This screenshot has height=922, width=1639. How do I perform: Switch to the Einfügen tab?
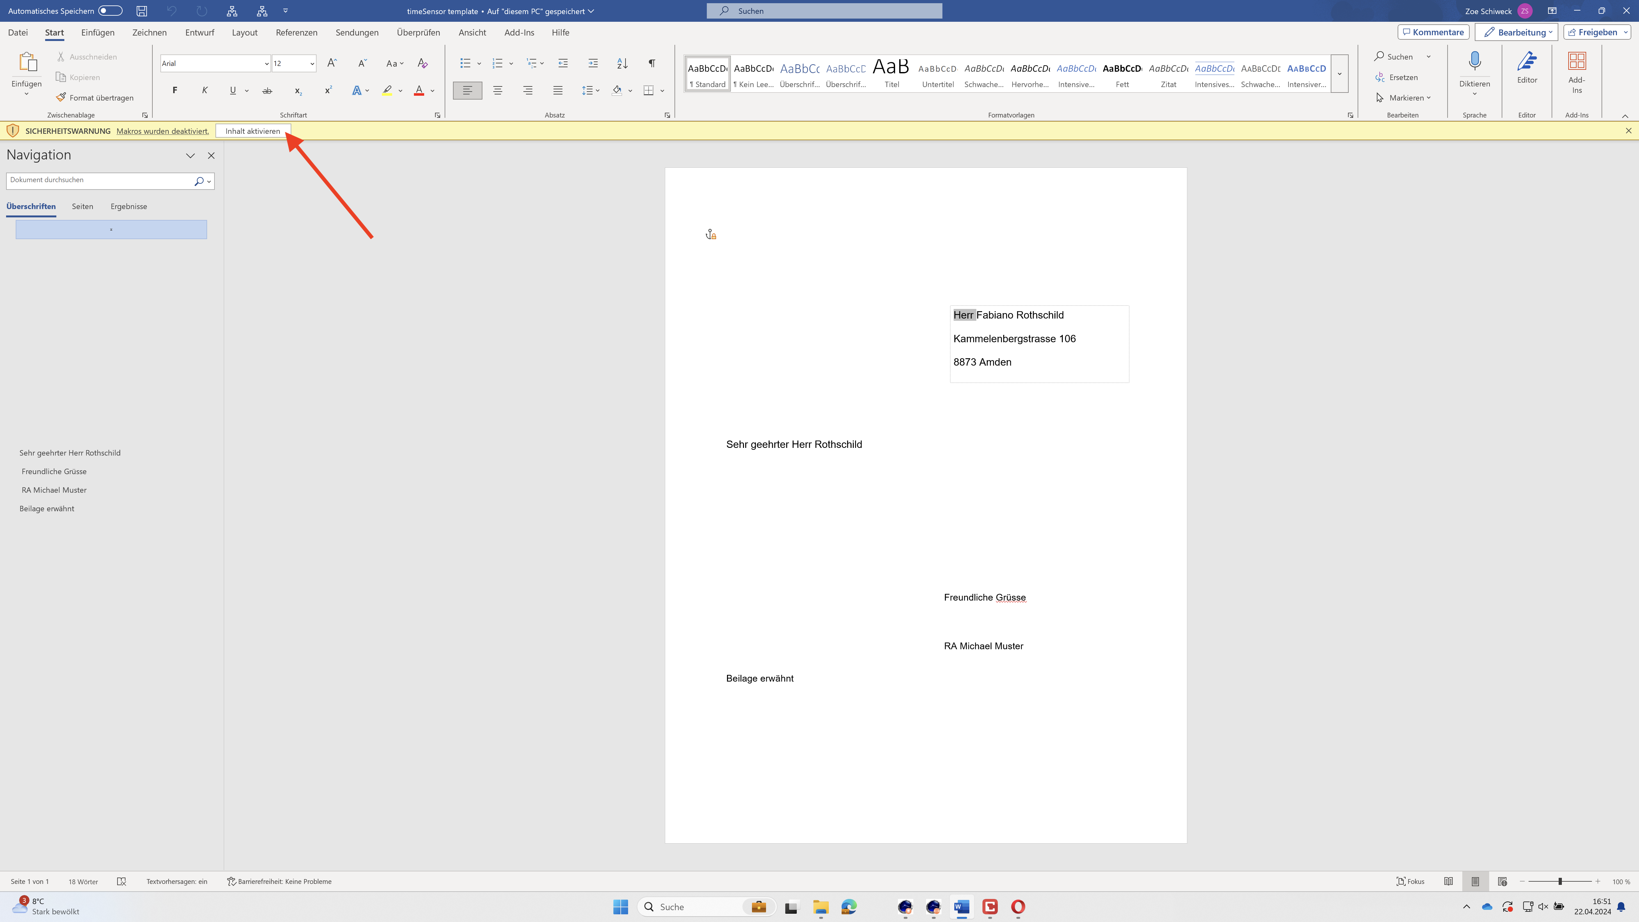(98, 32)
